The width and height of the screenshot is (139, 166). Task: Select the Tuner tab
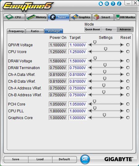59,17
